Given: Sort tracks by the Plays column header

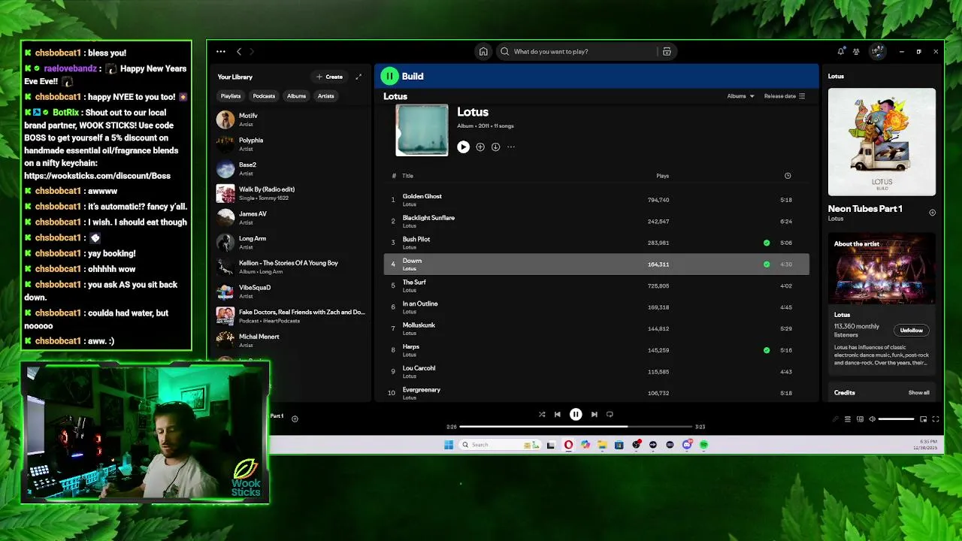Looking at the screenshot, I should [662, 176].
